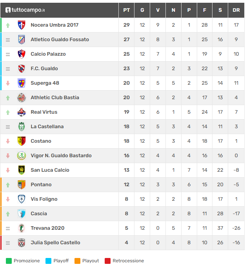Sort the table by PT column
Viewport: 247px width, 267px height.
point(126,10)
